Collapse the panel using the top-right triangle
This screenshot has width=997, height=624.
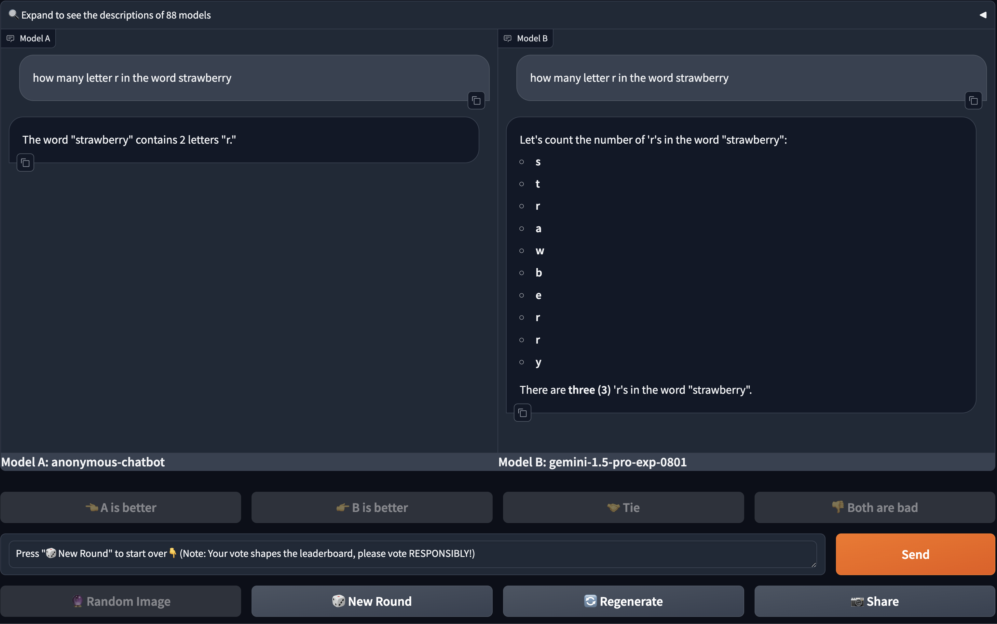(x=983, y=15)
